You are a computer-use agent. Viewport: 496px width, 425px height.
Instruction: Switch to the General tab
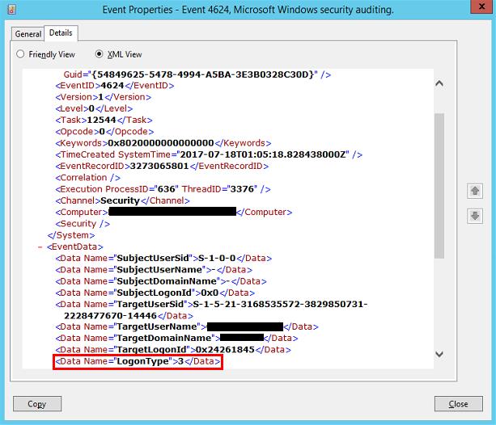pos(28,34)
